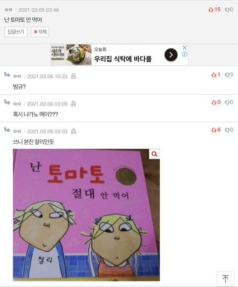Like the '범규?' reply
The height and width of the screenshot is (287, 238).
(216, 75)
